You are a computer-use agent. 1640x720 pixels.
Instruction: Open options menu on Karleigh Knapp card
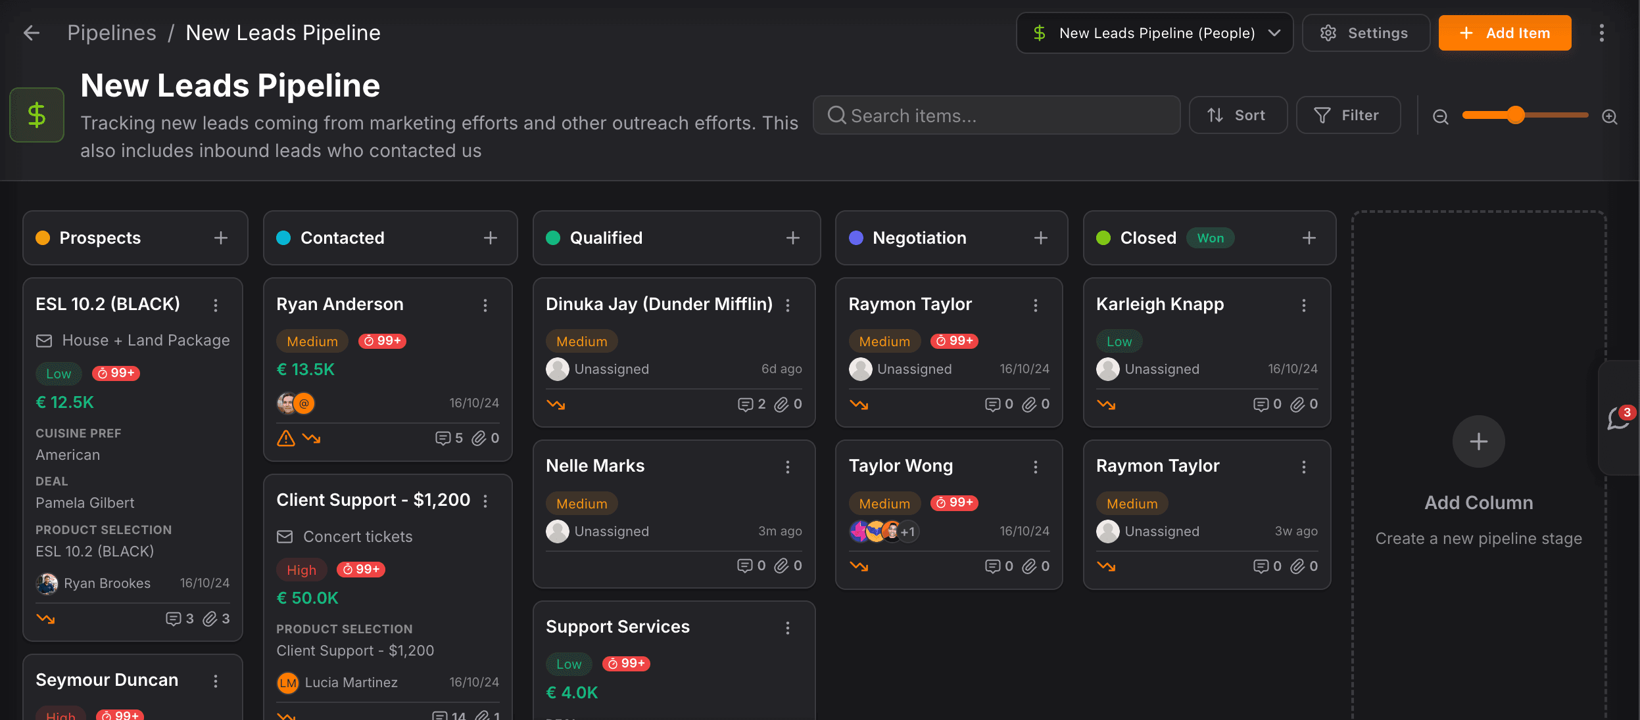click(x=1303, y=305)
